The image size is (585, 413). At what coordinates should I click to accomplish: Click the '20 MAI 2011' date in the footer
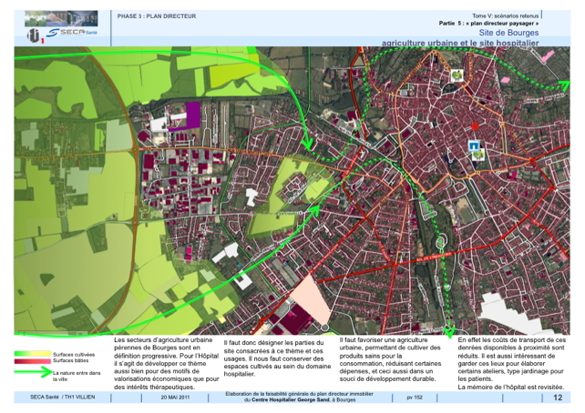(x=176, y=398)
